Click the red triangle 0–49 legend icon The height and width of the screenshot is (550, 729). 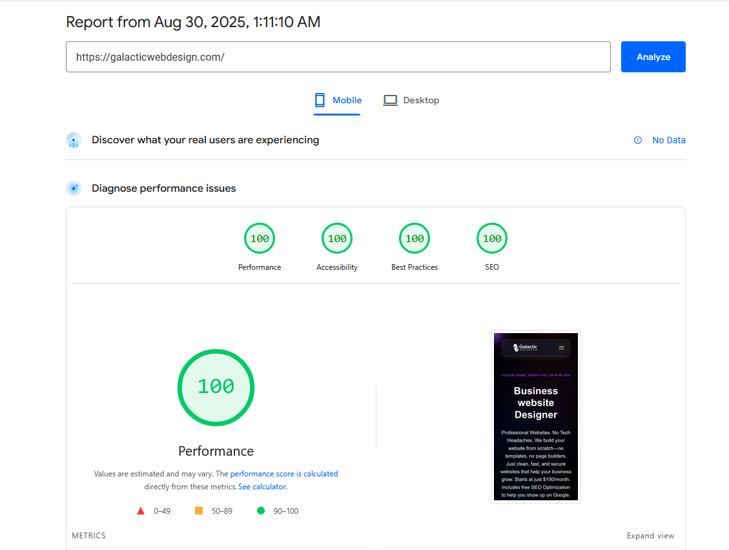[x=141, y=511]
